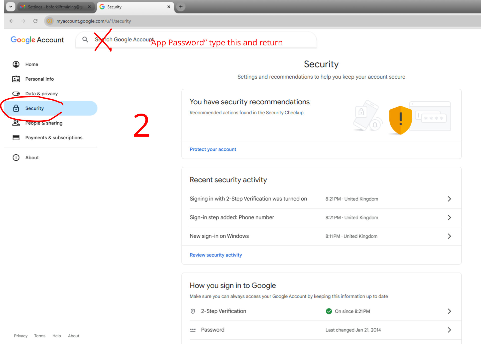The height and width of the screenshot is (344, 481).
Task: Click the Personal info card icon
Action: coord(16,79)
